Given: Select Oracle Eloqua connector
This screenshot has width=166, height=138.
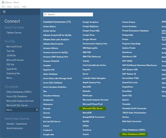Looking at the screenshot, I should point(129,22).
